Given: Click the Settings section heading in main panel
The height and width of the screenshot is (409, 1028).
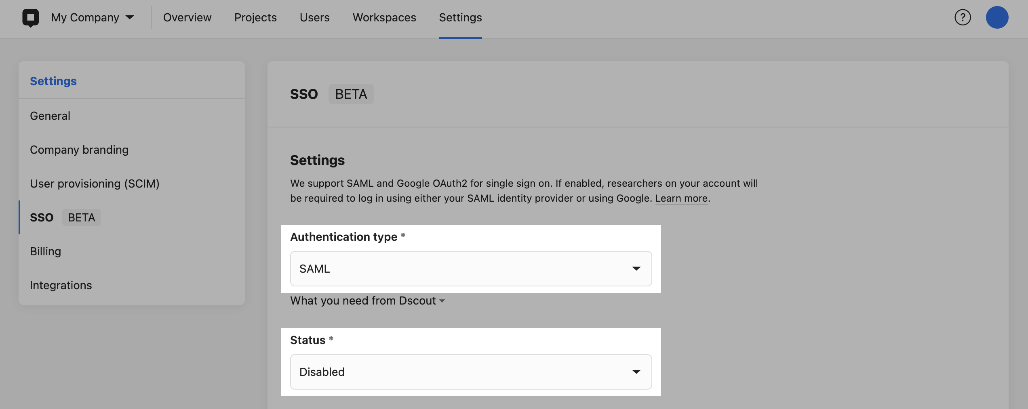Looking at the screenshot, I should tap(317, 160).
